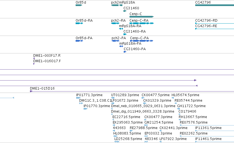Select the IP11361.5prime EST label
Image resolution: width=234 pixels, height=143 pixels.
[208, 128]
